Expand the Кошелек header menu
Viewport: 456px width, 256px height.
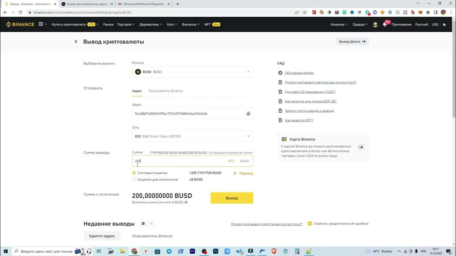click(339, 25)
